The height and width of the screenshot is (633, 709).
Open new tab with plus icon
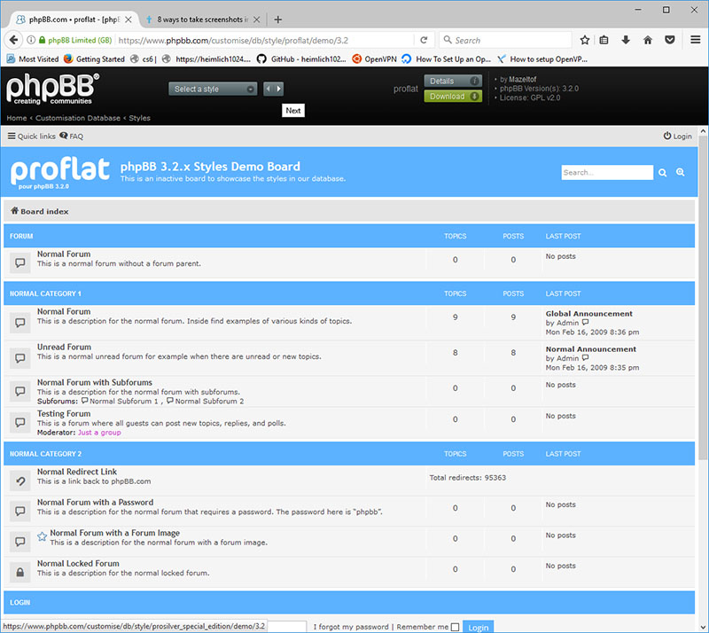click(278, 20)
